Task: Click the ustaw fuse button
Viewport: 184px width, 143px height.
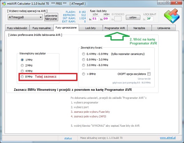Action: 133,17
